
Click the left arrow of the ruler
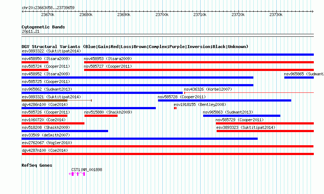23,11
